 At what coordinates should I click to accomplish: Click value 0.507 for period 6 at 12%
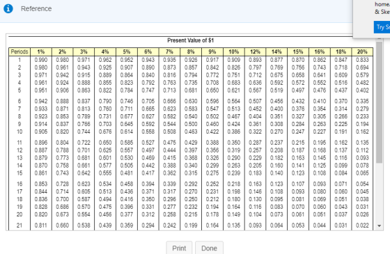[255, 101]
